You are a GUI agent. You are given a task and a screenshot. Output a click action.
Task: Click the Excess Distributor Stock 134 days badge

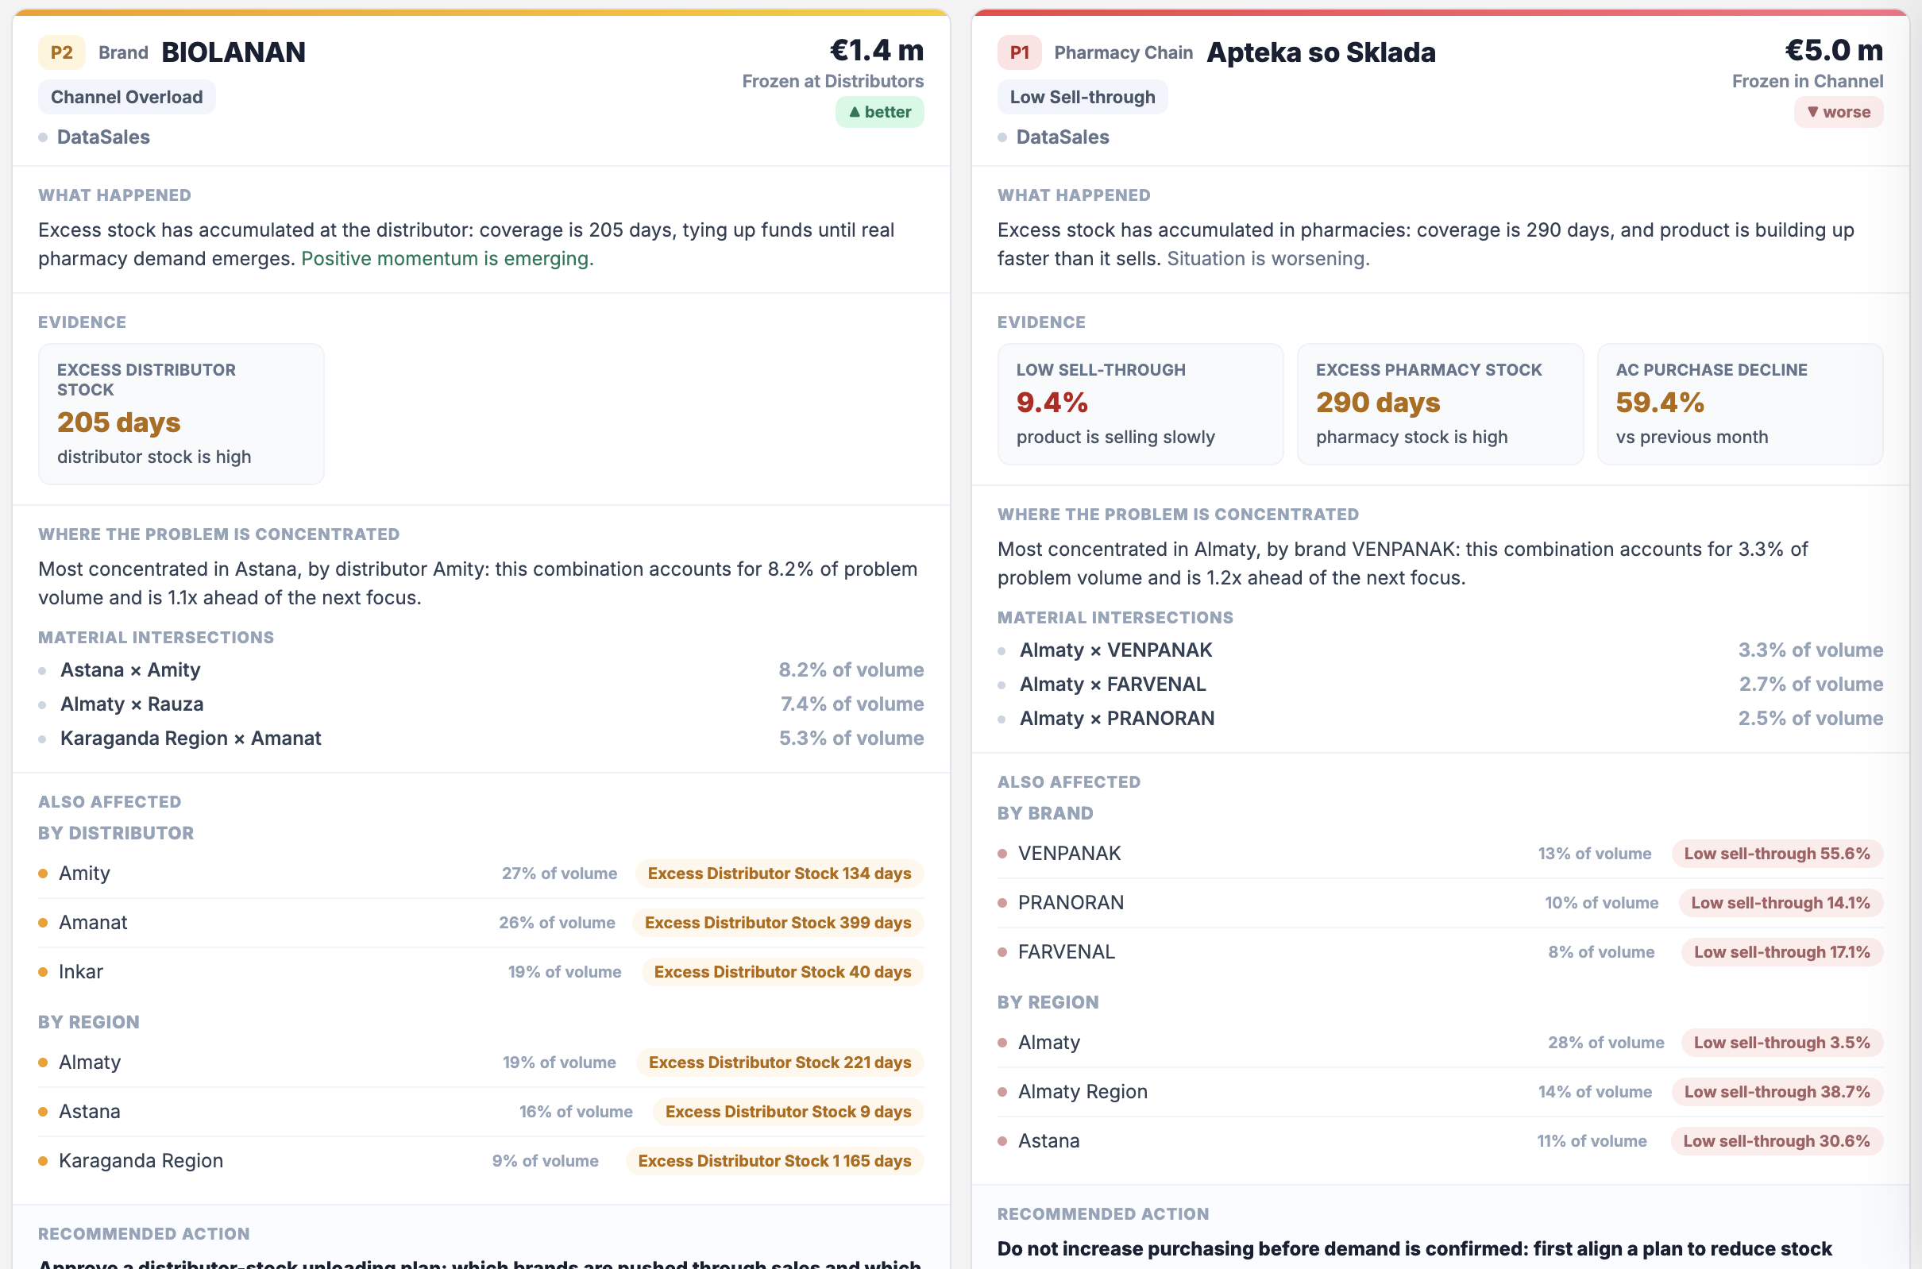779,874
